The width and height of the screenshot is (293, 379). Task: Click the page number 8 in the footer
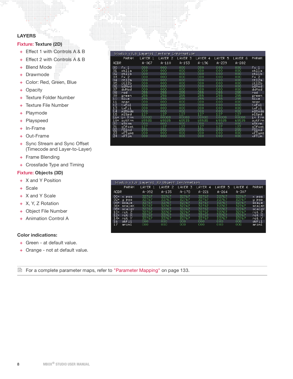point(18,364)
